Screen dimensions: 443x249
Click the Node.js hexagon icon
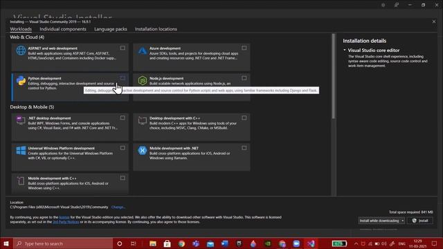point(143,81)
